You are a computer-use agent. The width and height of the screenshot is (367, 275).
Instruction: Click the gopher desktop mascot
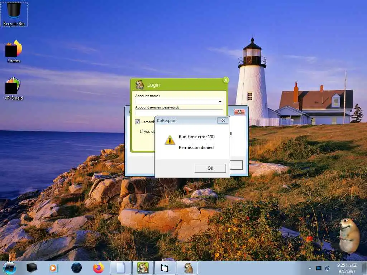coord(349,236)
